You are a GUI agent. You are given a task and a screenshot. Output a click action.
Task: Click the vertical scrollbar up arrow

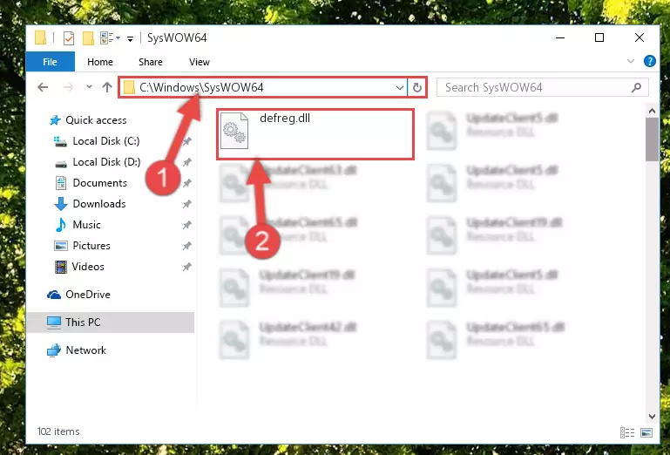[x=652, y=112]
